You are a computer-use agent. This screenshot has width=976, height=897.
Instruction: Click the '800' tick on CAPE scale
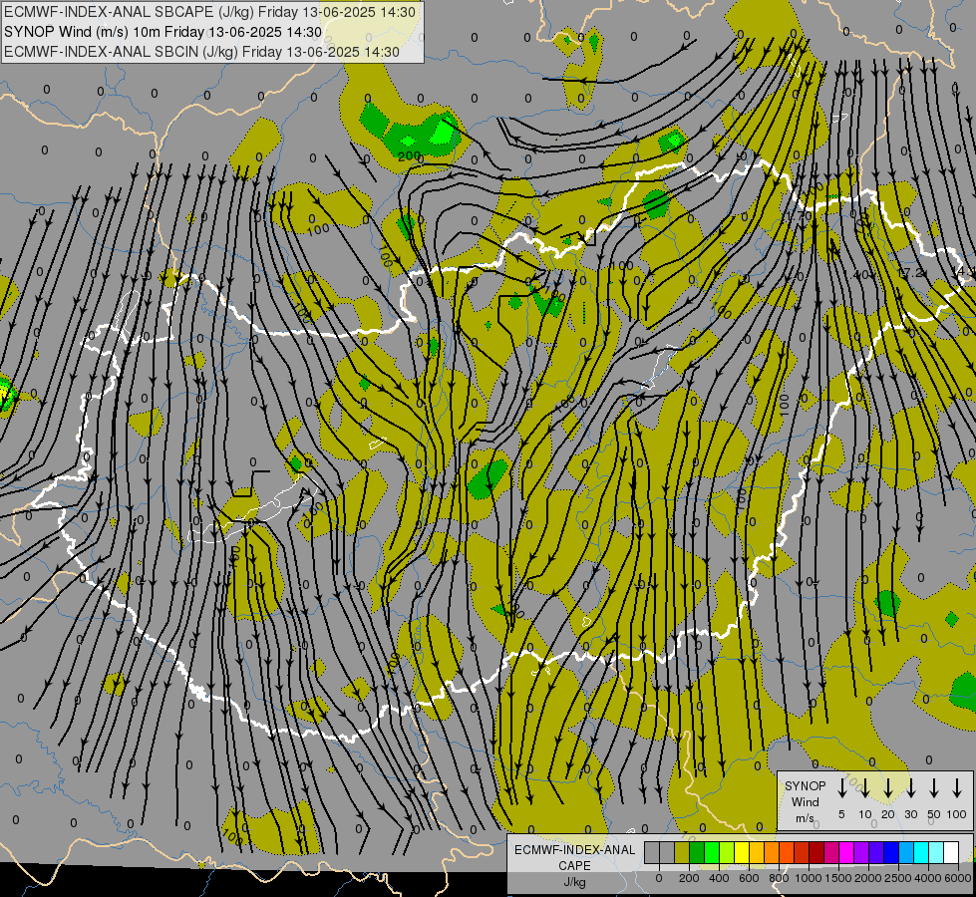point(779,878)
